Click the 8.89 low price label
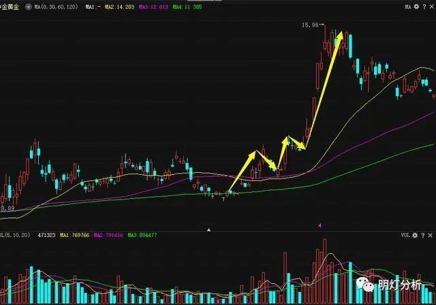Image resolution: width=436 pixels, height=305 pixels. pos(7,208)
